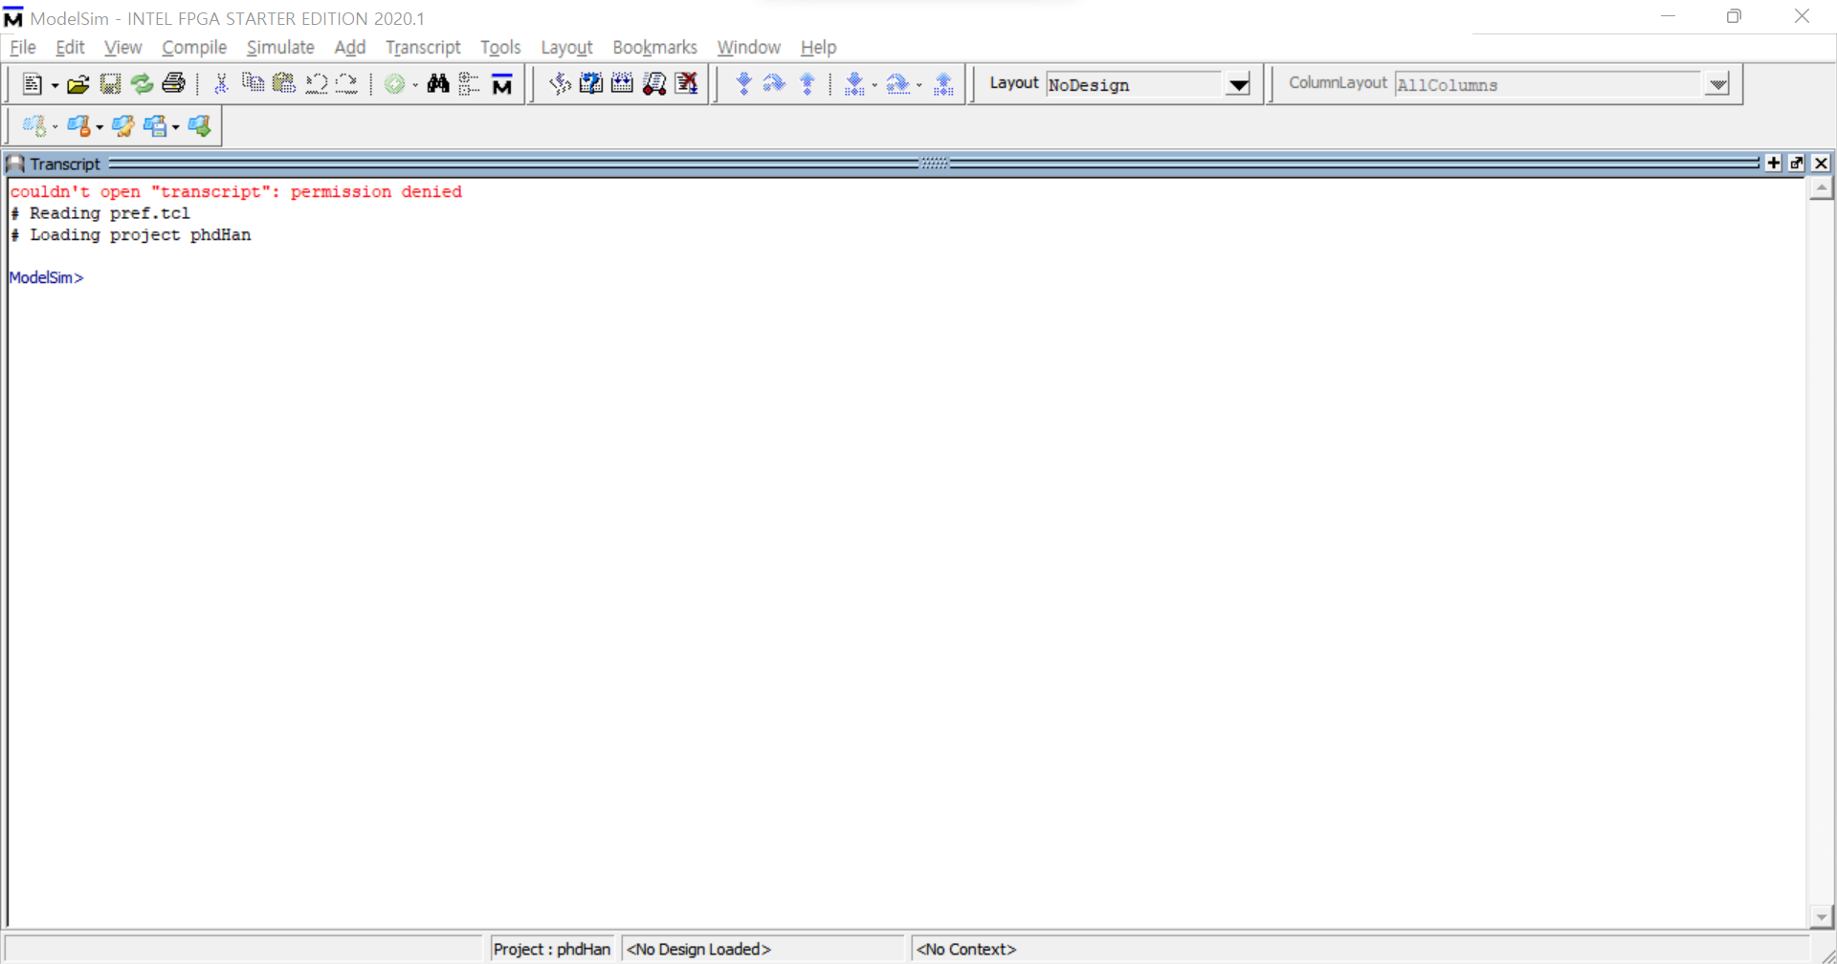This screenshot has height=964, width=1837.
Task: Open the Compile menu
Action: click(x=194, y=47)
